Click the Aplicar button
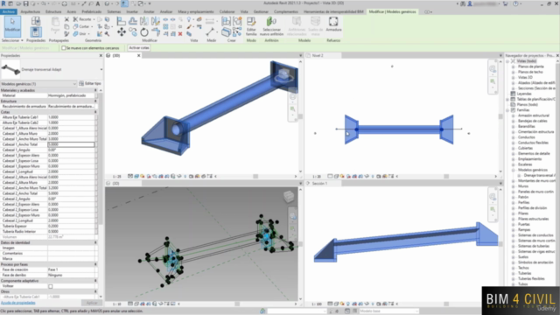The image size is (560, 315). pos(91,303)
